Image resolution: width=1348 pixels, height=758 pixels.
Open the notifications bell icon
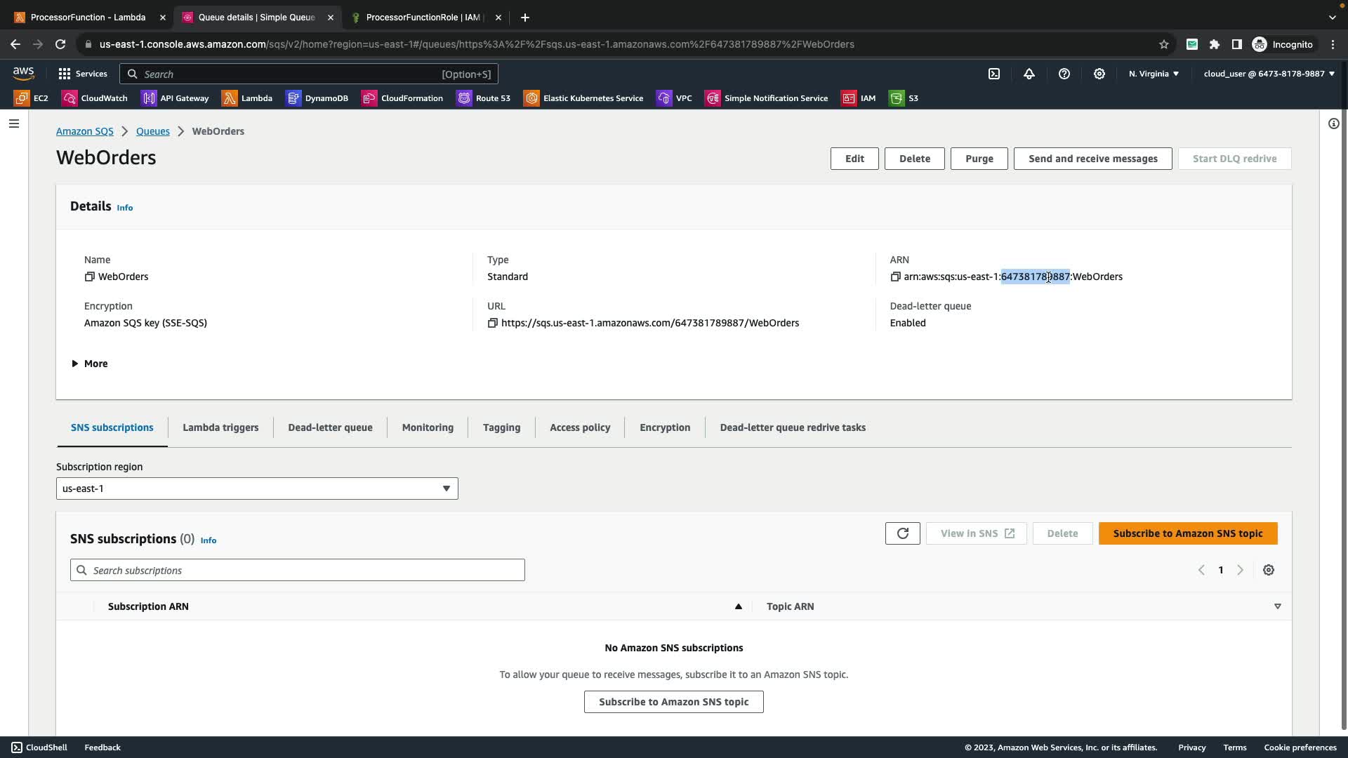pos(1029,74)
